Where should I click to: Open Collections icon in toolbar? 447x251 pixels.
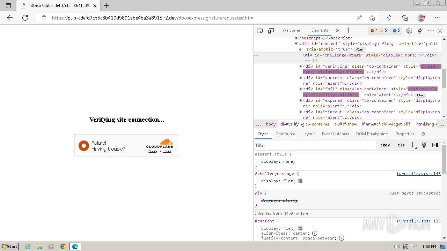pyautogui.click(x=405, y=18)
